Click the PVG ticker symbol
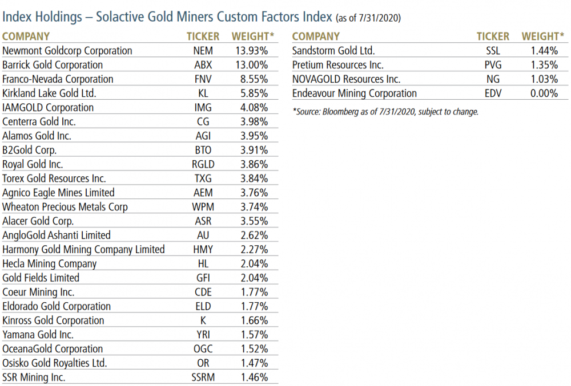Viewport: 571px width, 386px height. (493, 65)
